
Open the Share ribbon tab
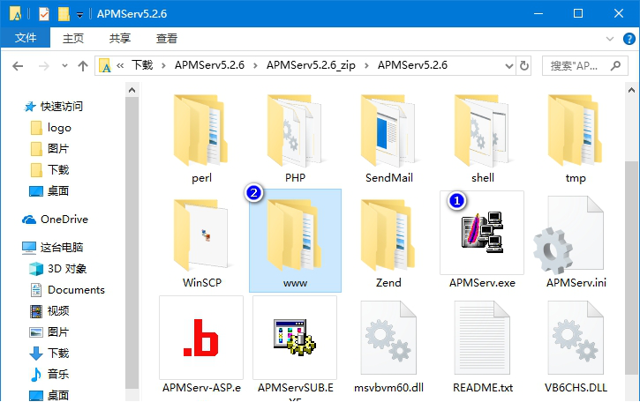point(119,38)
